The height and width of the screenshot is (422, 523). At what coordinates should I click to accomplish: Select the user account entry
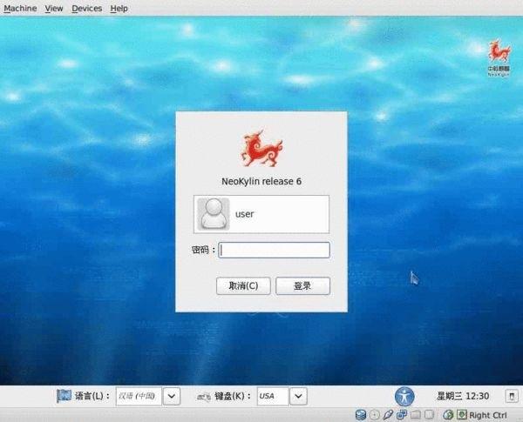pyautogui.click(x=261, y=214)
